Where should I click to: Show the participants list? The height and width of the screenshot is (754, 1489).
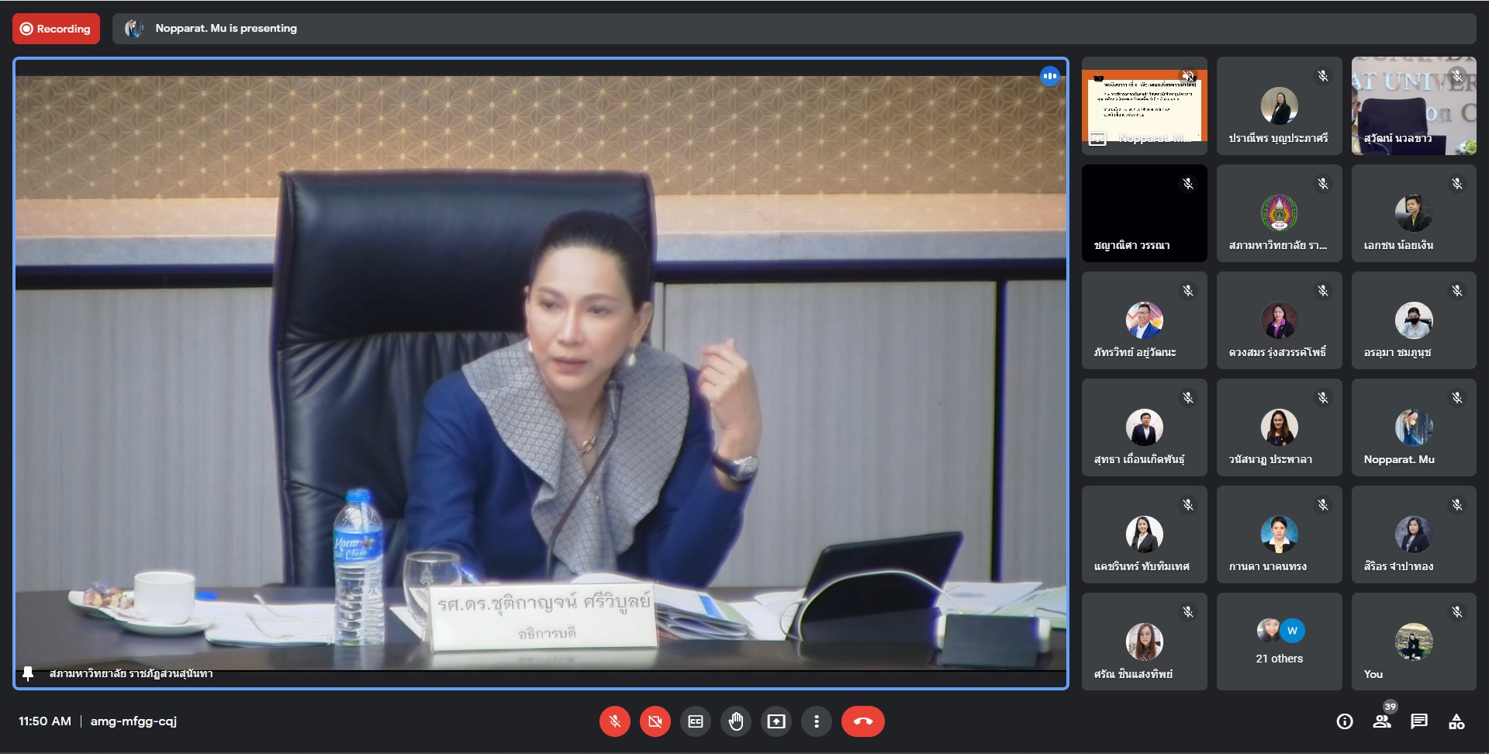1382,721
